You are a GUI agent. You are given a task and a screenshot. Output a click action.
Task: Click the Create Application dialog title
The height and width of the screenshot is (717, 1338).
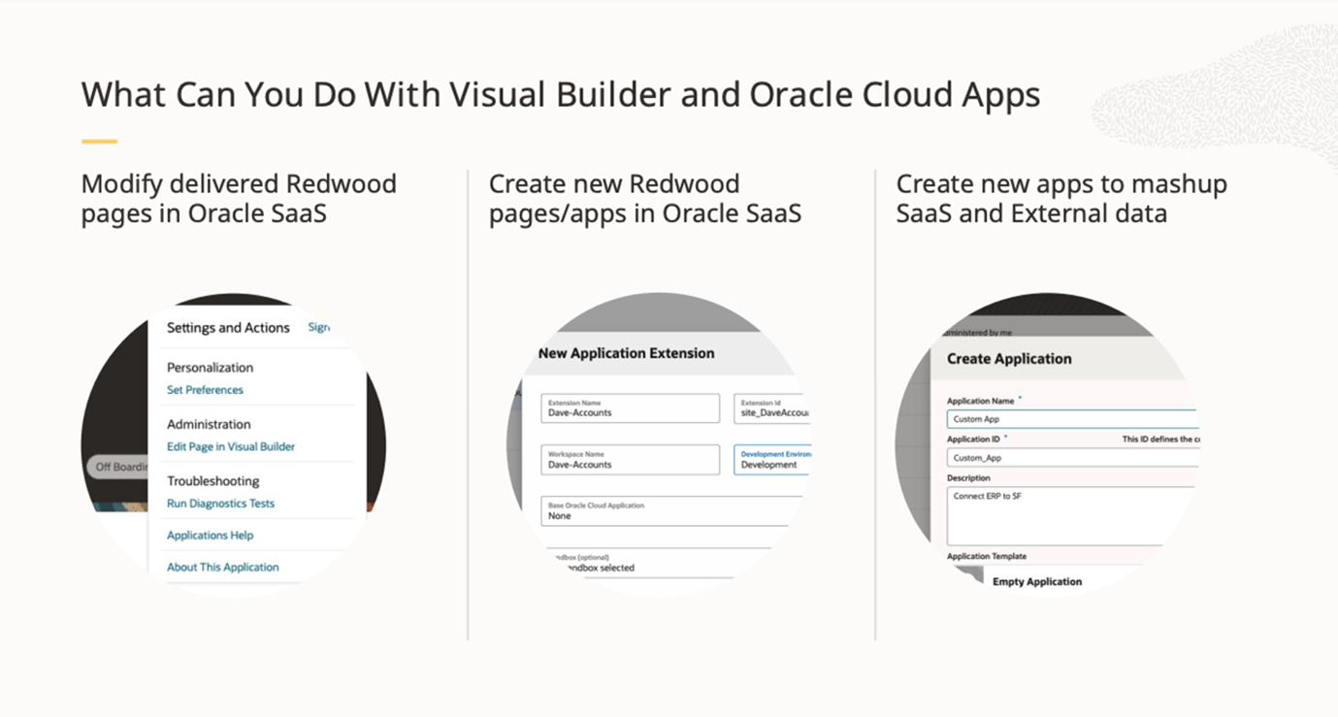(1009, 359)
